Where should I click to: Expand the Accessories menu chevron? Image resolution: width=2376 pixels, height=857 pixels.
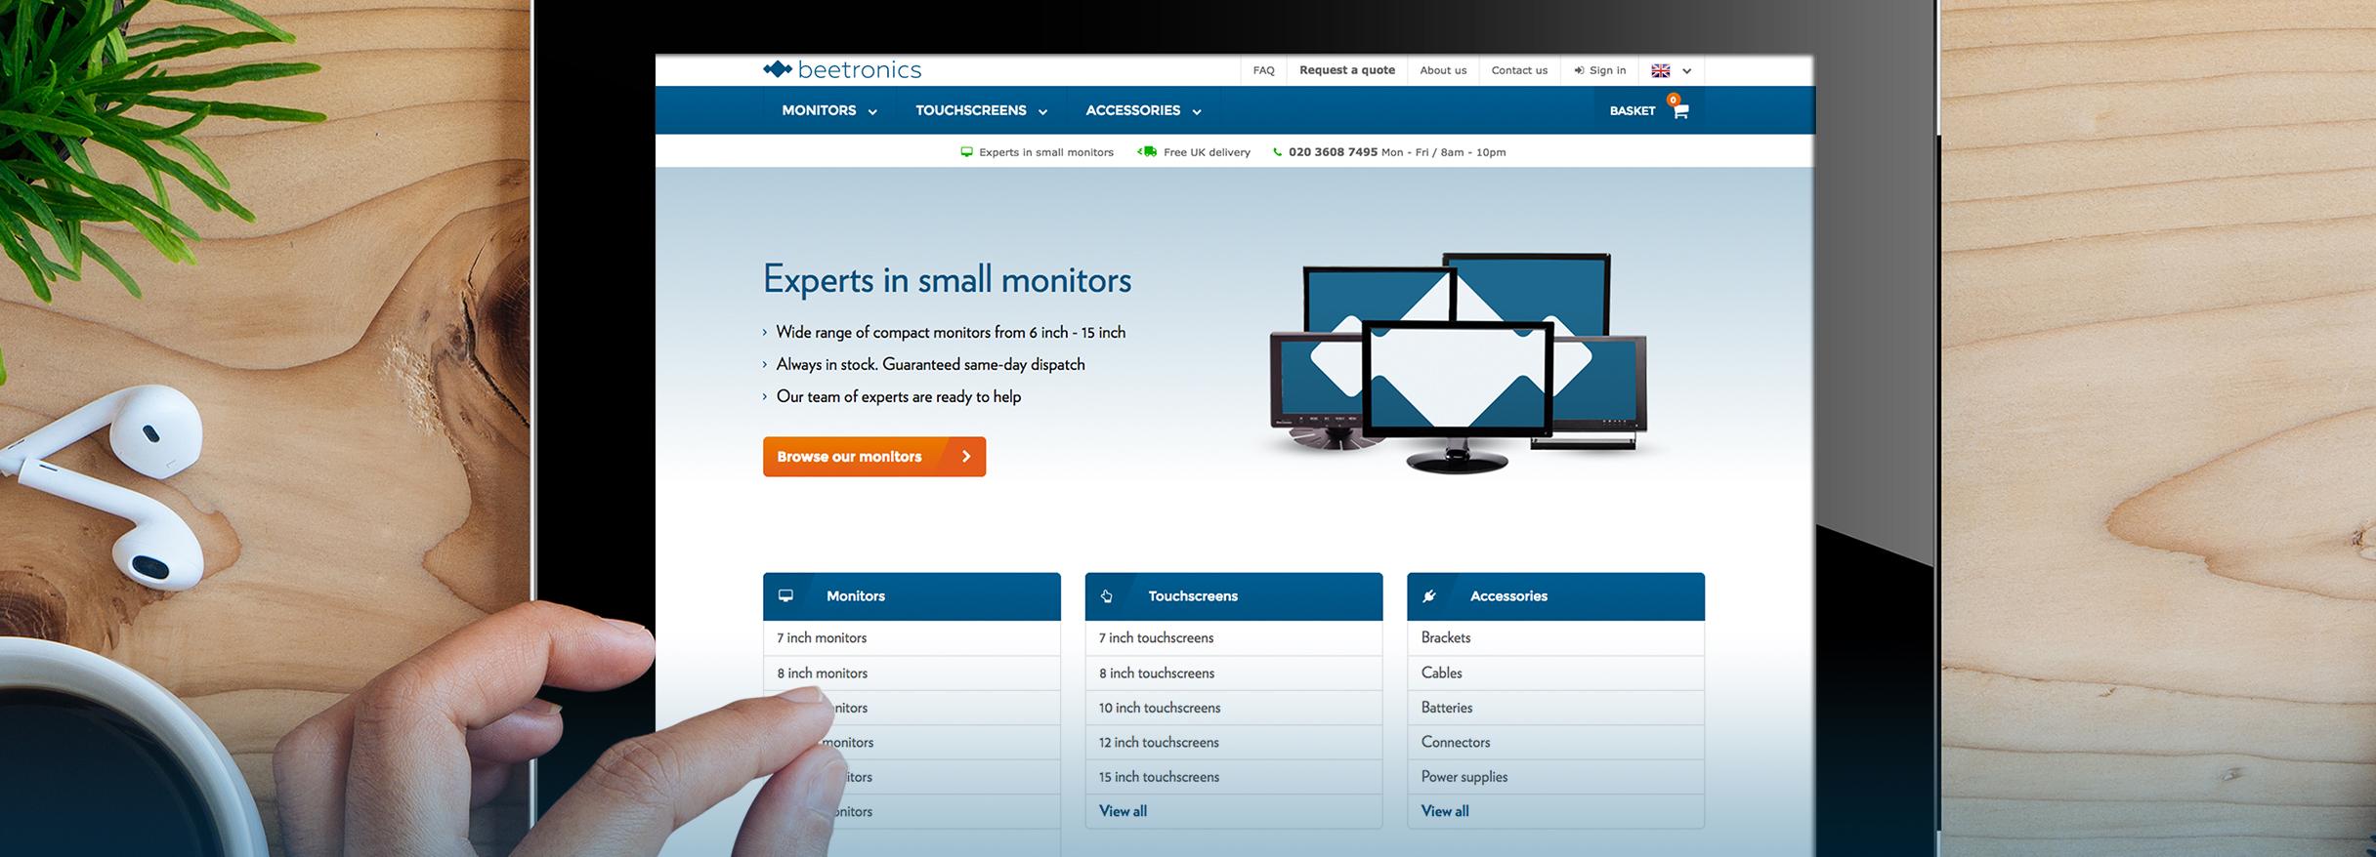(x=1197, y=112)
